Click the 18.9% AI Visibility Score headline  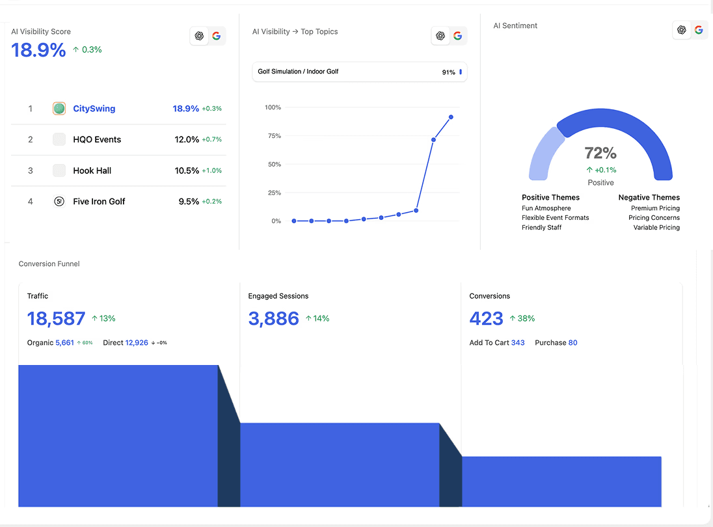[x=38, y=50]
